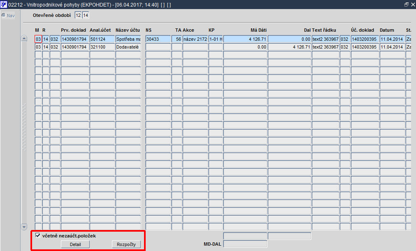The image size is (416, 251).
Task: Click the empty NS cell in Dodavatelé row
Action: (158, 47)
